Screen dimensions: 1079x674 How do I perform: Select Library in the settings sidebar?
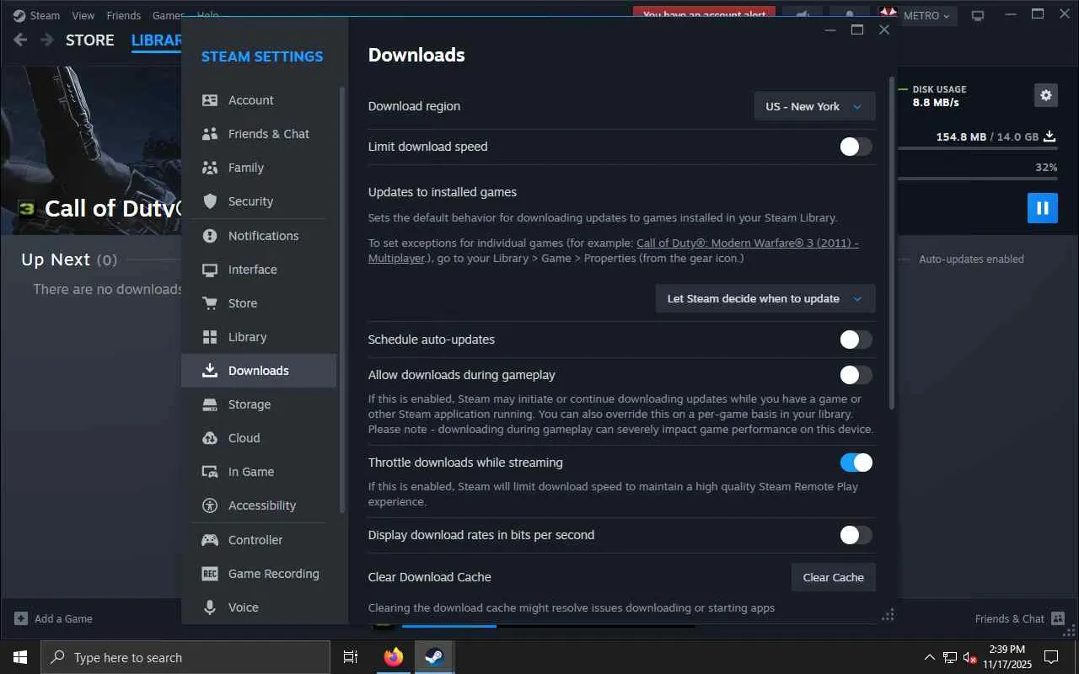tap(259, 337)
